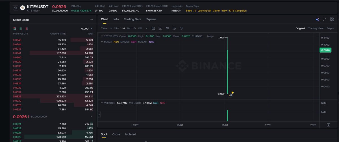Set chart interval to 1D
This screenshot has height=142, width=339.
pyautogui.click(x=134, y=28)
